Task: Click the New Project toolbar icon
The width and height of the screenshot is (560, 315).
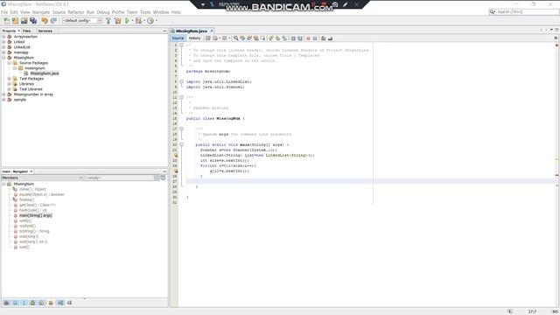Action: tap(15, 21)
